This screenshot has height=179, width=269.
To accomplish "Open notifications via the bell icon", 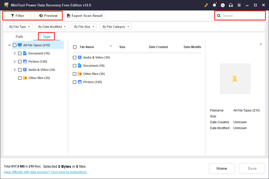I will pyautogui.click(x=214, y=5).
